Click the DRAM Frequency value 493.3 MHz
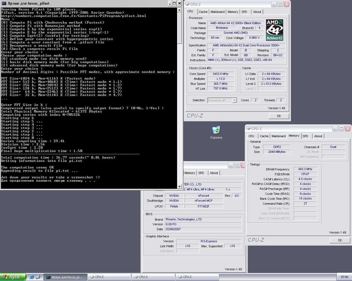The image size is (352, 281). click(x=305, y=169)
